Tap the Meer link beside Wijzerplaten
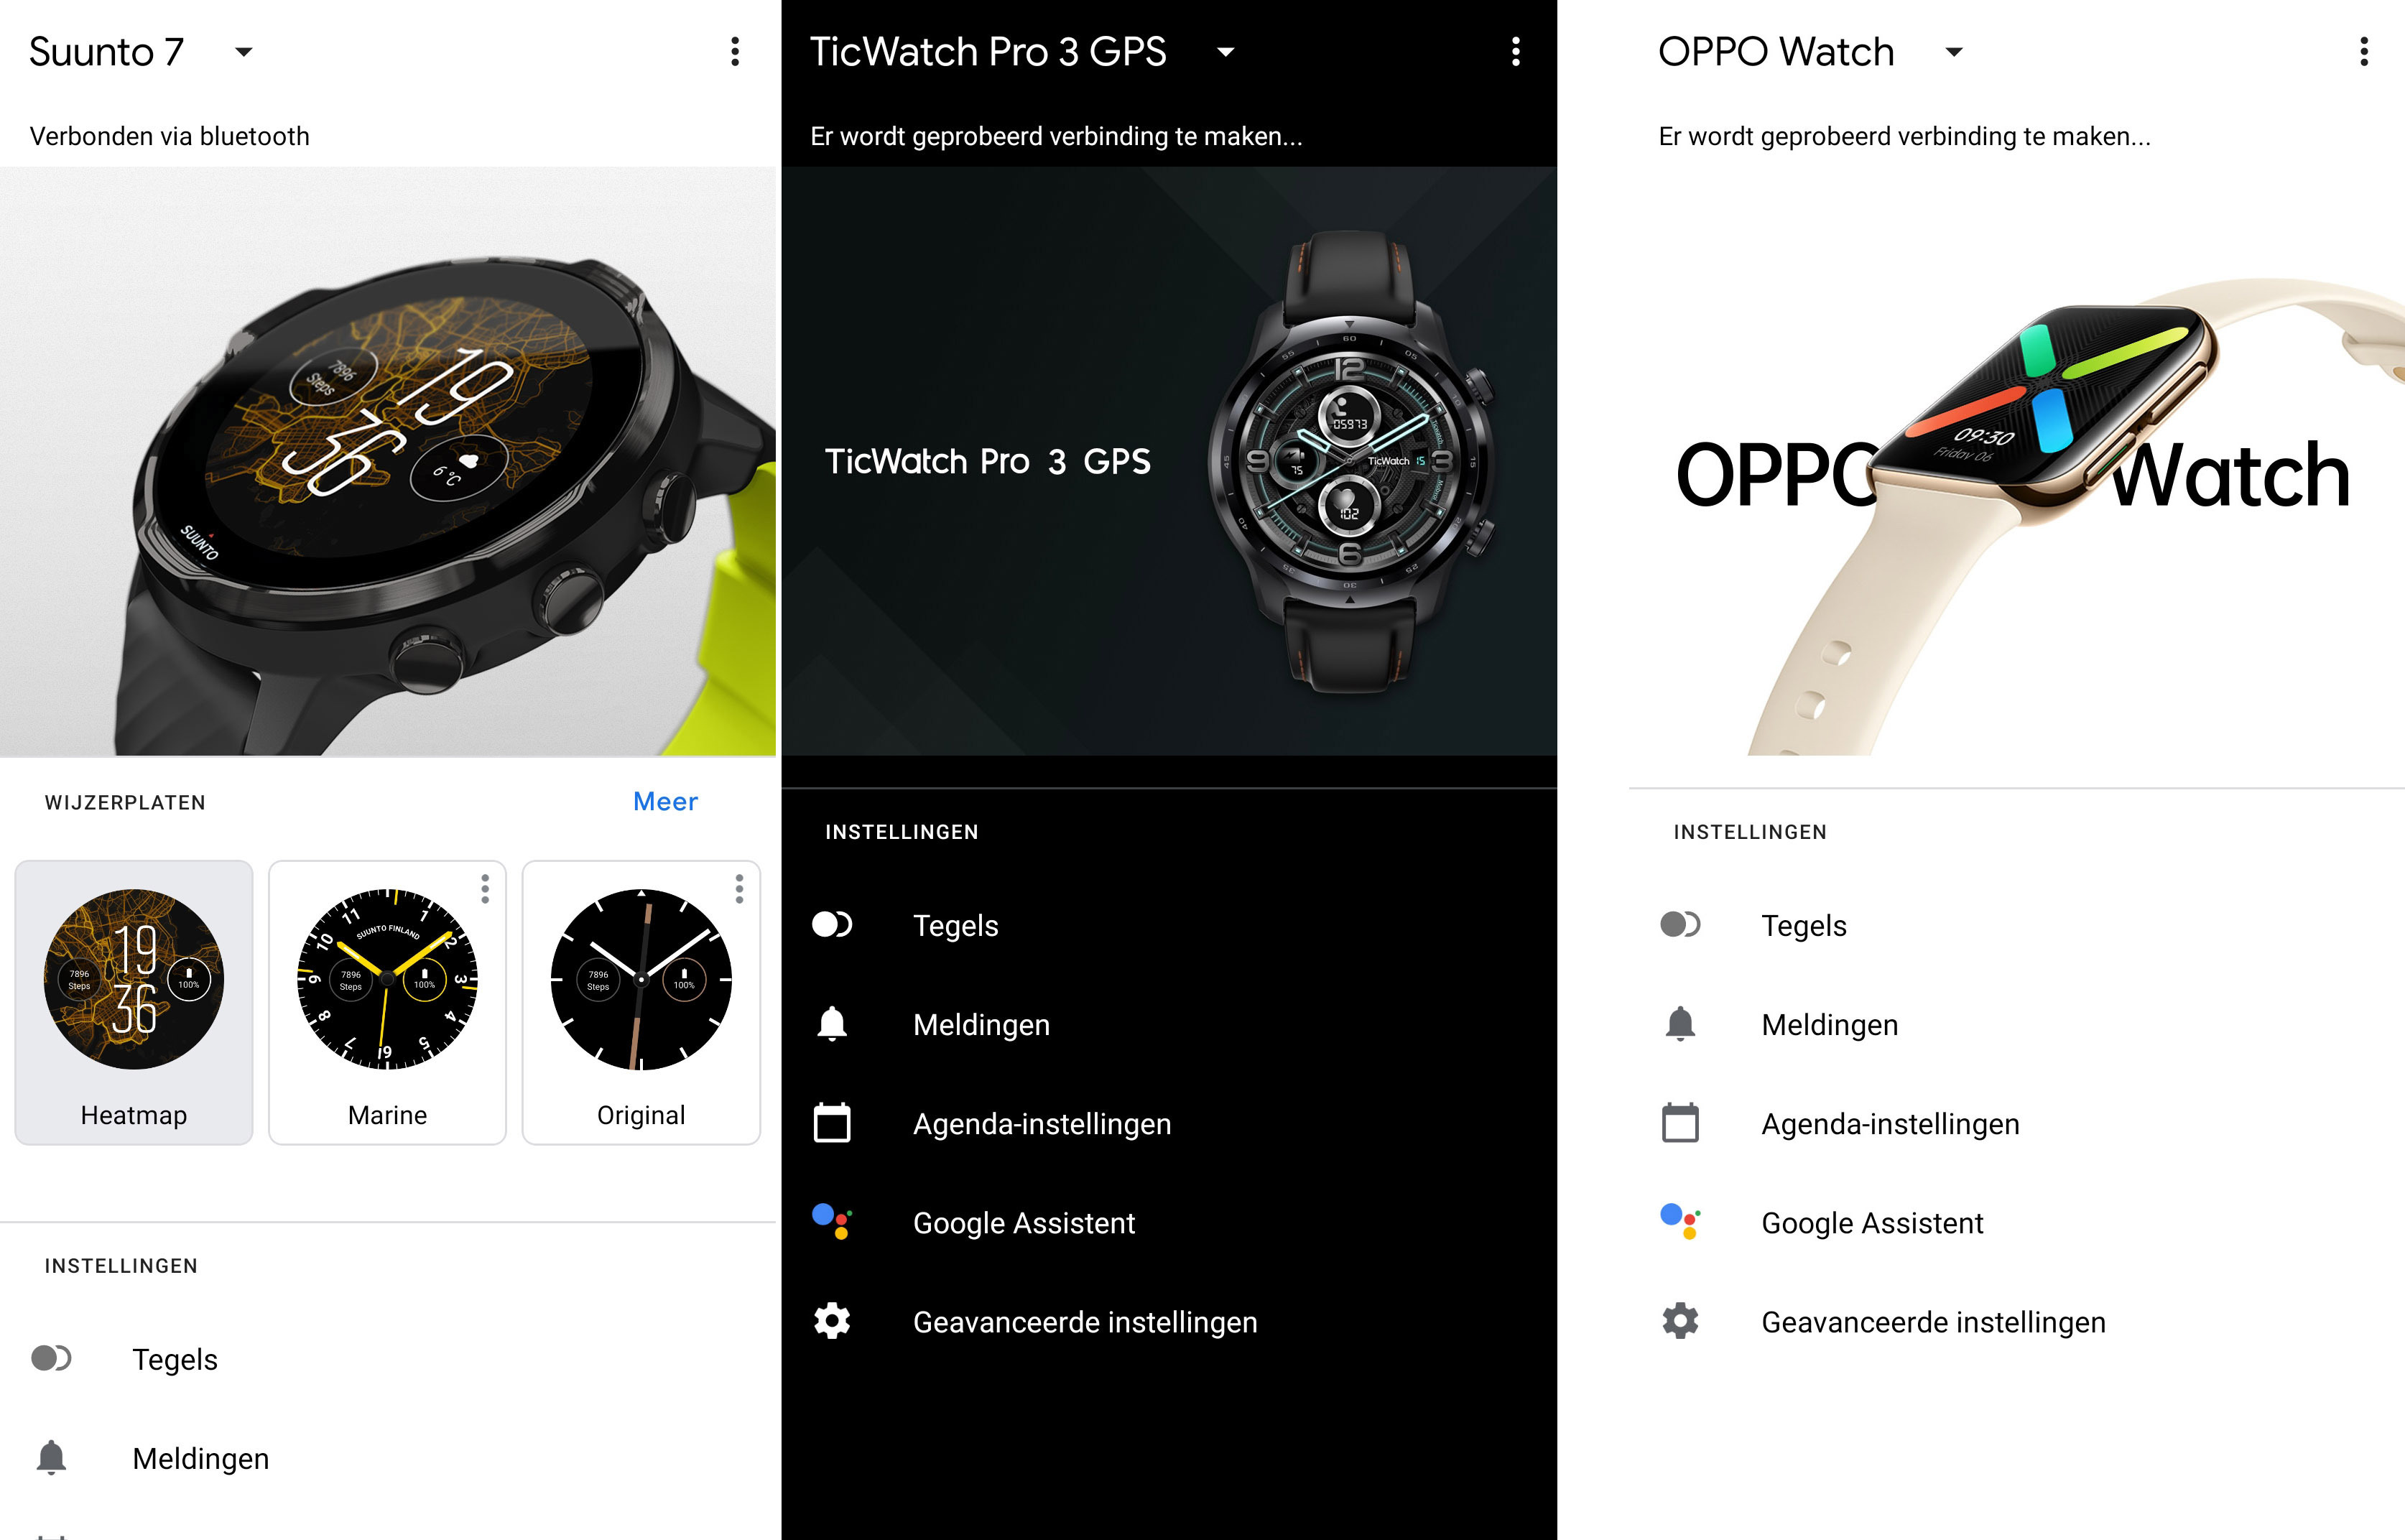 665,801
